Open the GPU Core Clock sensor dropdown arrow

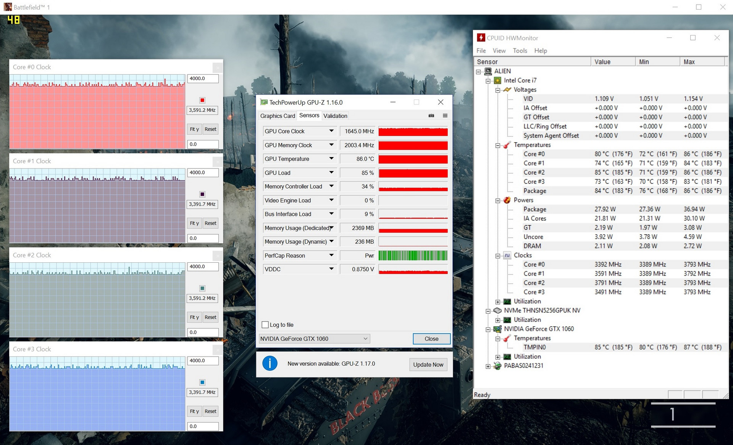(331, 131)
